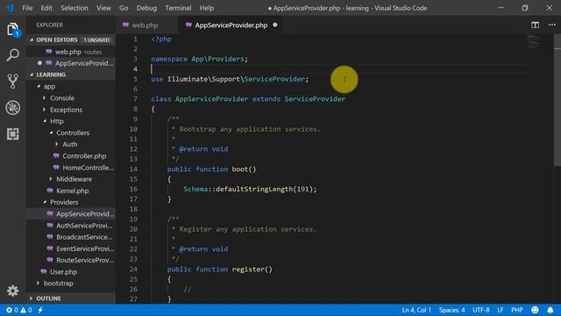Image resolution: width=561 pixels, height=316 pixels.
Task: Open AppServiceProvider under Providers folder
Action: tap(71, 213)
